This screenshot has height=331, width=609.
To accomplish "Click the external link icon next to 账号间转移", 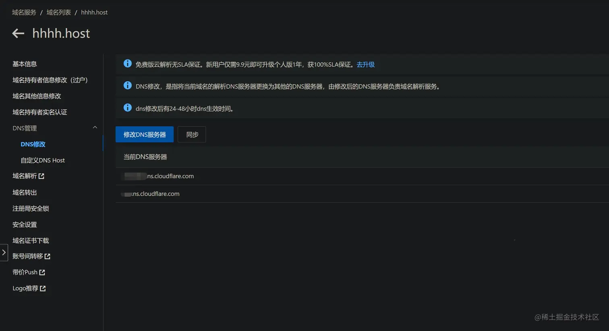I will [48, 256].
